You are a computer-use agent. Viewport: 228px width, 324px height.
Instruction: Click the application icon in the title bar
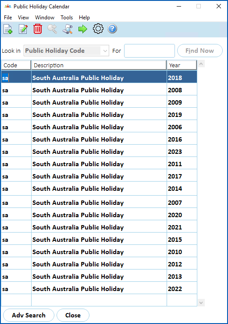point(8,7)
